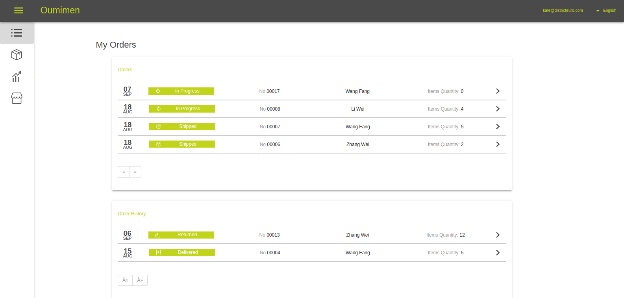
Task: Expand order 00006 details chevron
Action: coord(498,144)
